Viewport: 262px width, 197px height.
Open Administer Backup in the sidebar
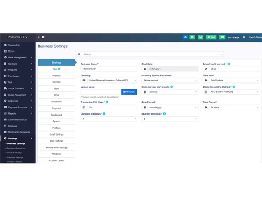click(17, 120)
